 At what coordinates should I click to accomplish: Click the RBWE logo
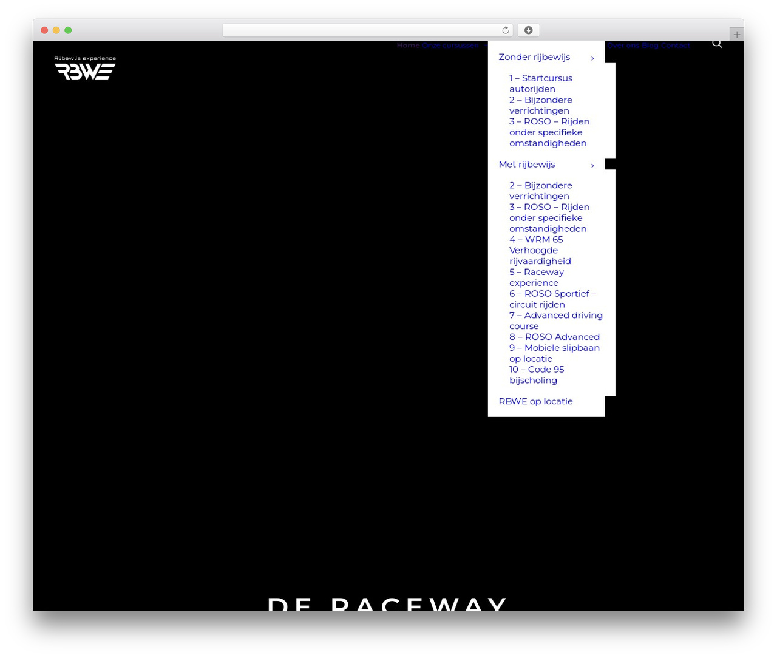pos(85,68)
